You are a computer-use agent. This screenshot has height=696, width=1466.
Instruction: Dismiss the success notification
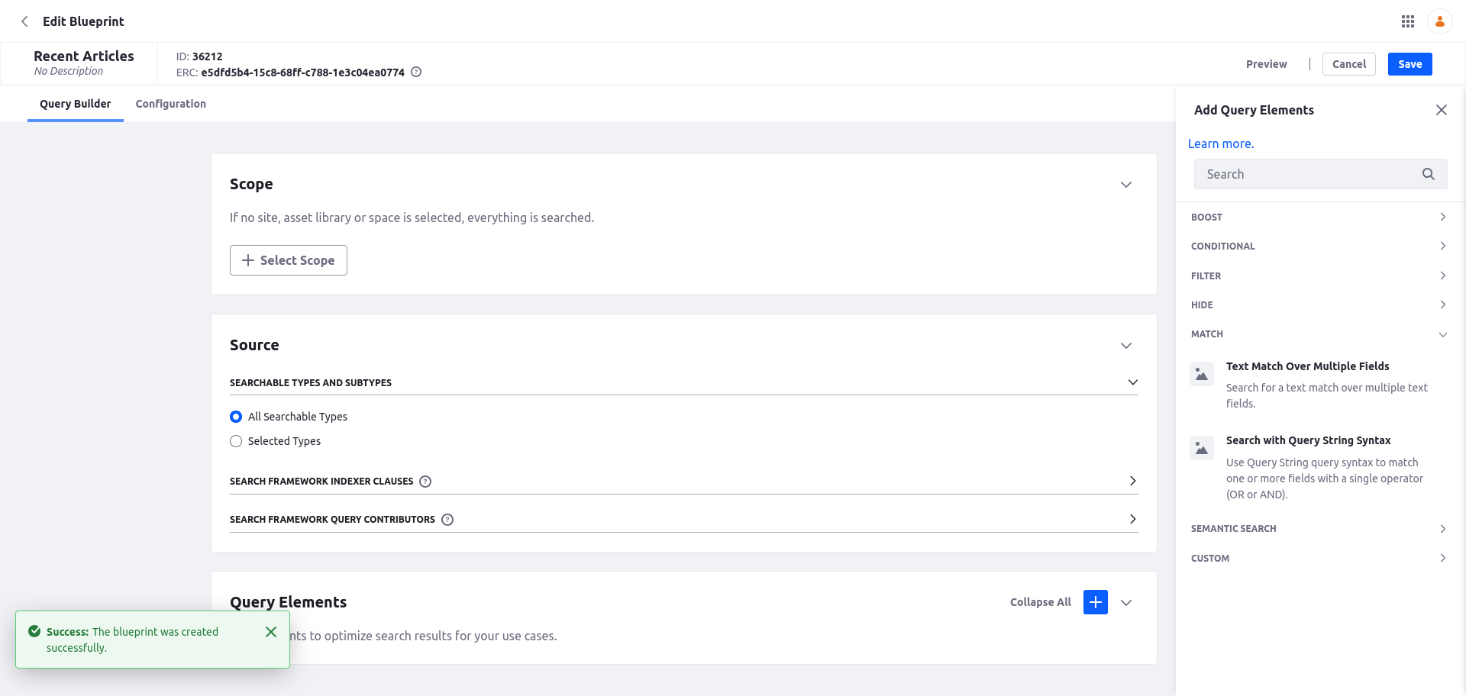point(271,632)
